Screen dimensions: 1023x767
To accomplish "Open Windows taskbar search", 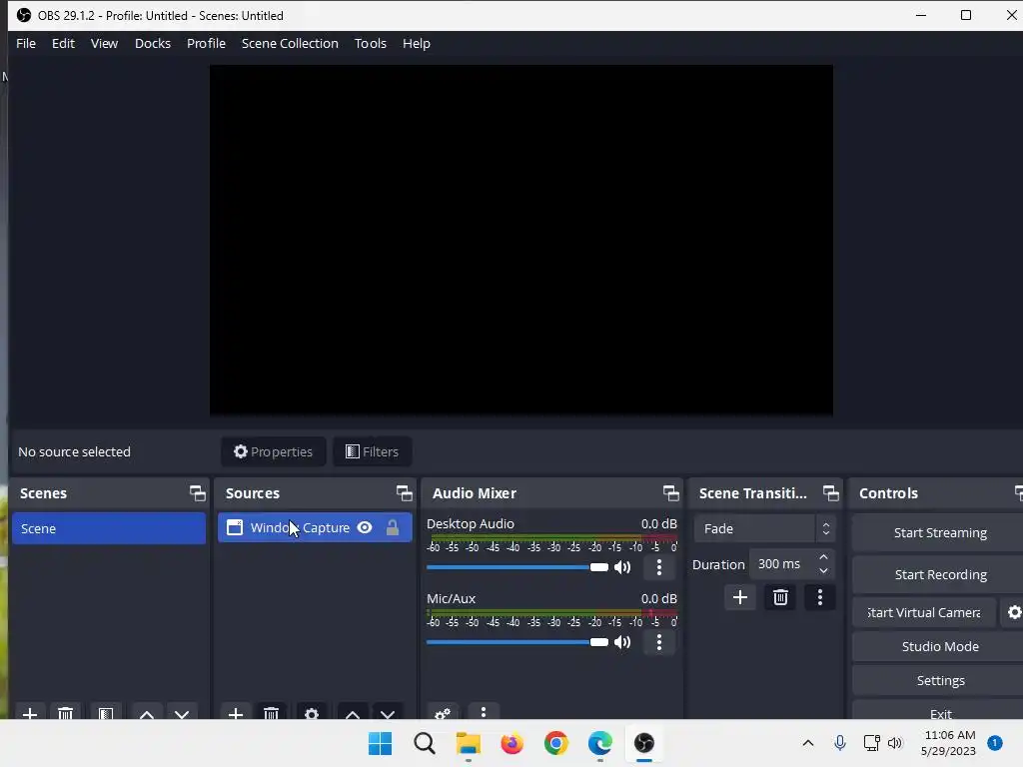I will 424,743.
